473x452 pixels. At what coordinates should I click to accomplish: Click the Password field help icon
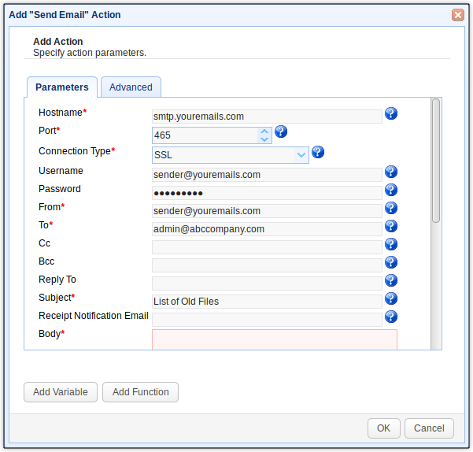tap(391, 191)
